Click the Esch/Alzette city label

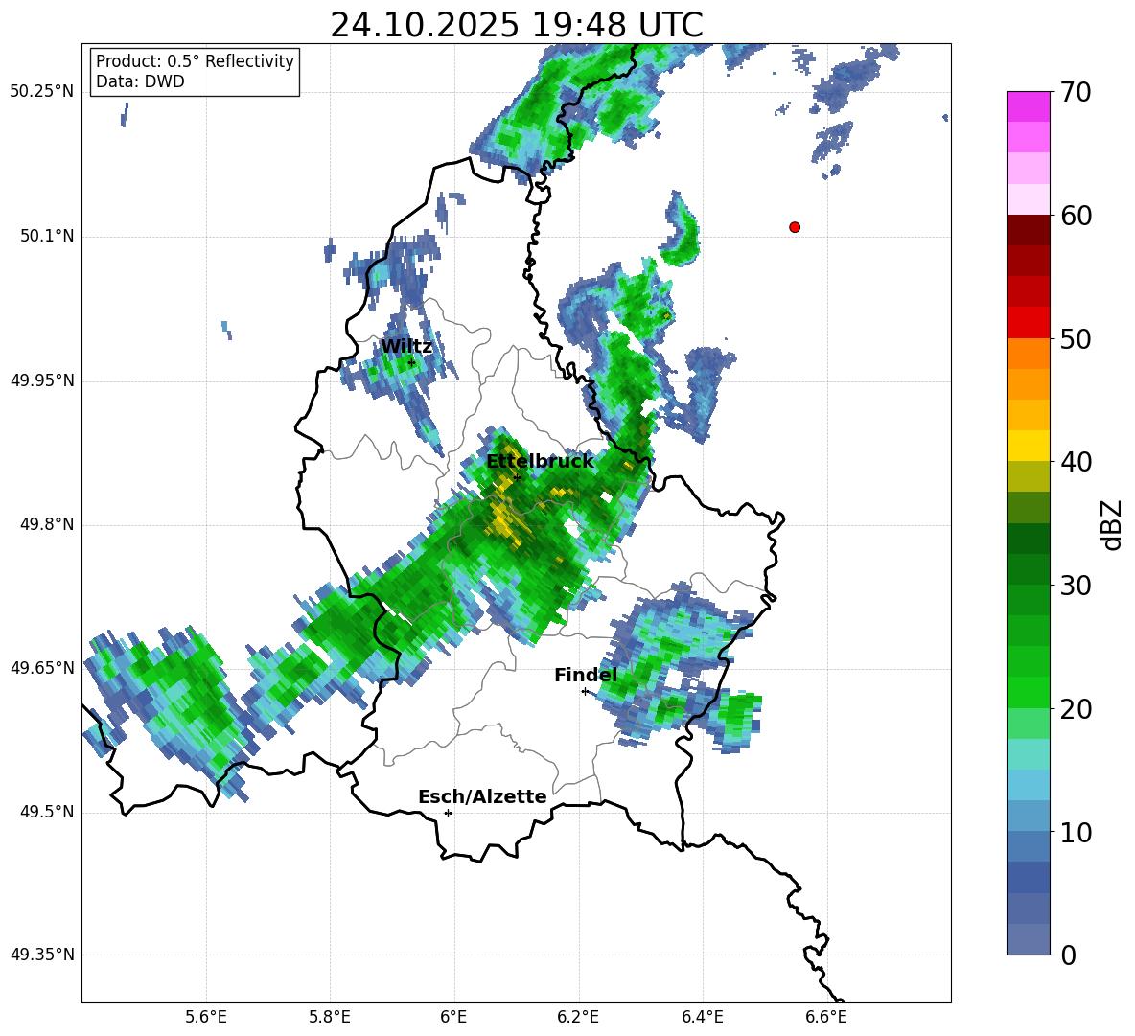pos(482,796)
